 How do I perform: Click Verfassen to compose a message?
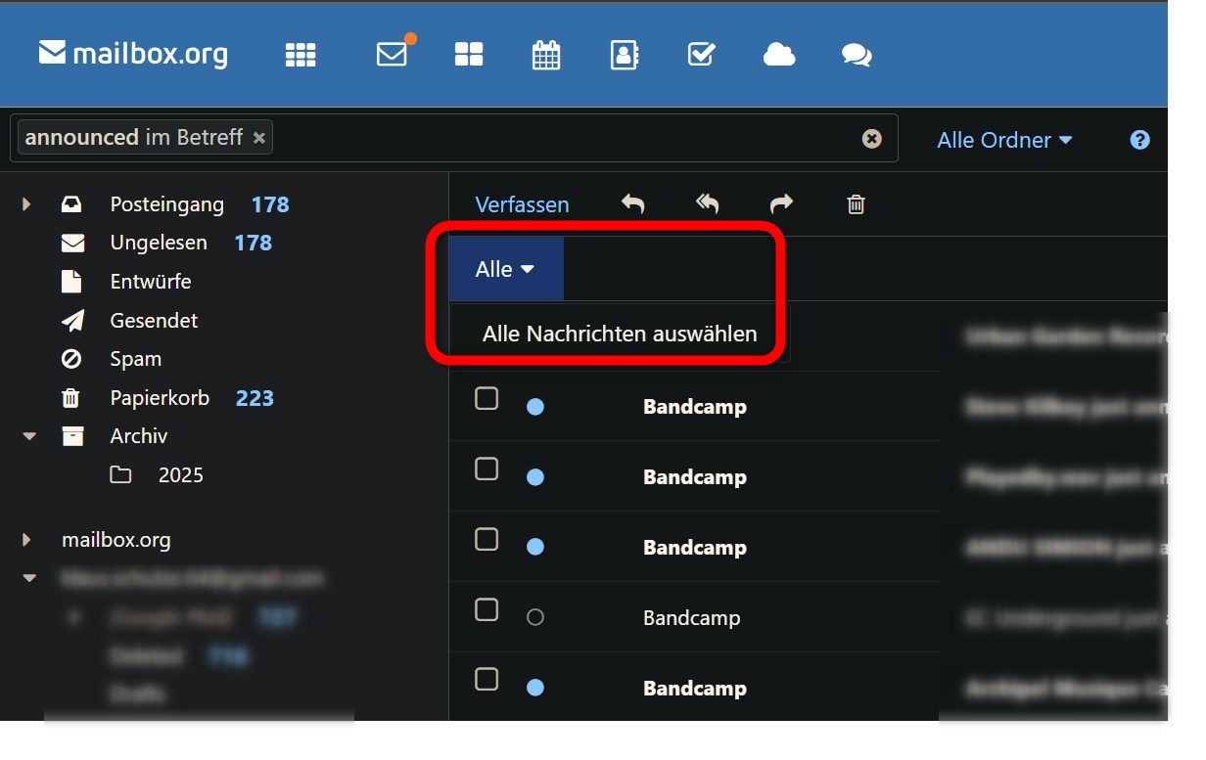[522, 204]
